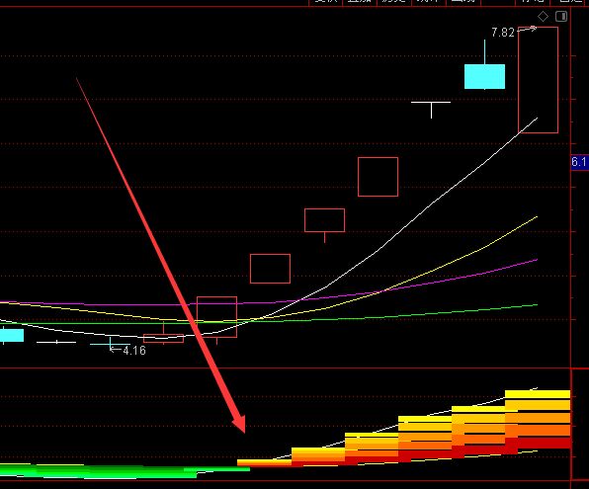Toggle the side panel icon at chart corner
The height and width of the screenshot is (489, 589).
tap(561, 17)
